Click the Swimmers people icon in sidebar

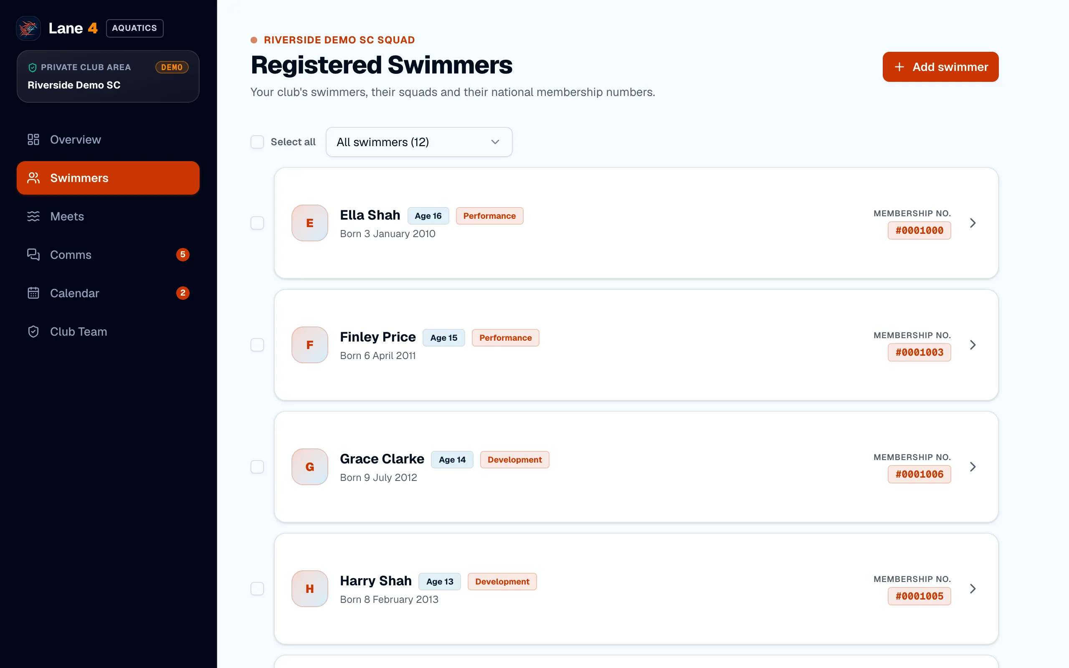pos(33,178)
